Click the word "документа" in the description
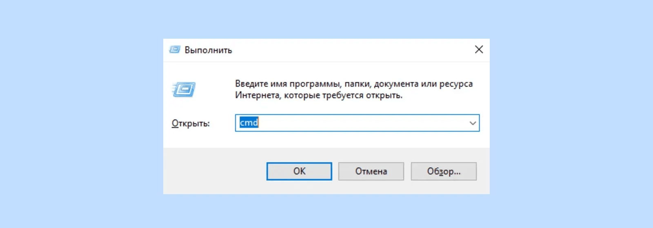653x228 pixels. click(396, 84)
